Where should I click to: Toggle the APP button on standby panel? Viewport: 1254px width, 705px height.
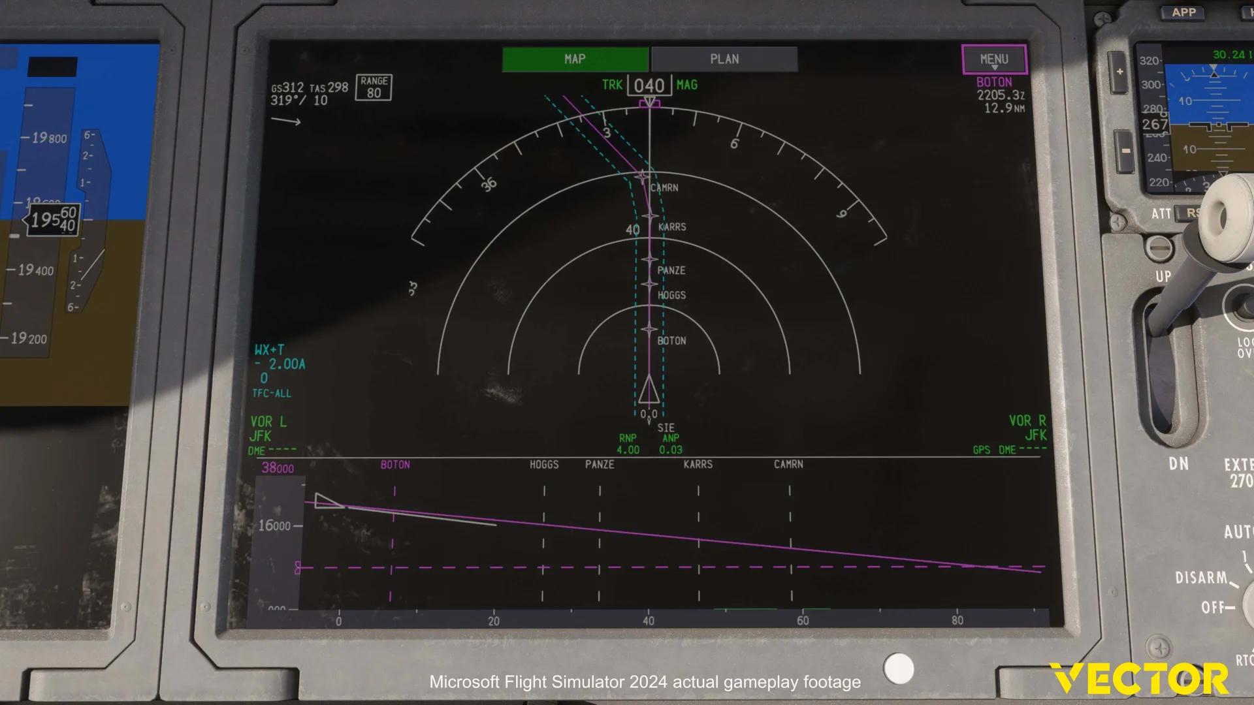tap(1183, 12)
